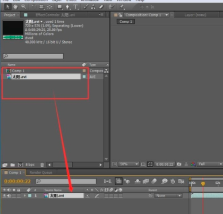Select the Rectangle mask tool

[x=59, y=7]
